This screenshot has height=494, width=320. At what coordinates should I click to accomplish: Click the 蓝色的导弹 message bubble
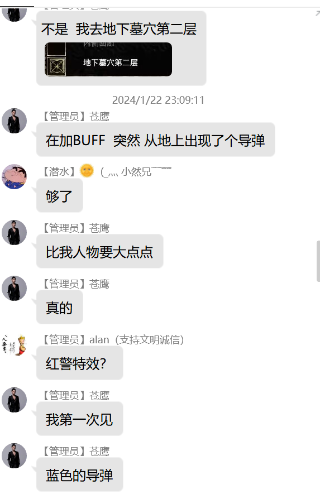(x=79, y=475)
